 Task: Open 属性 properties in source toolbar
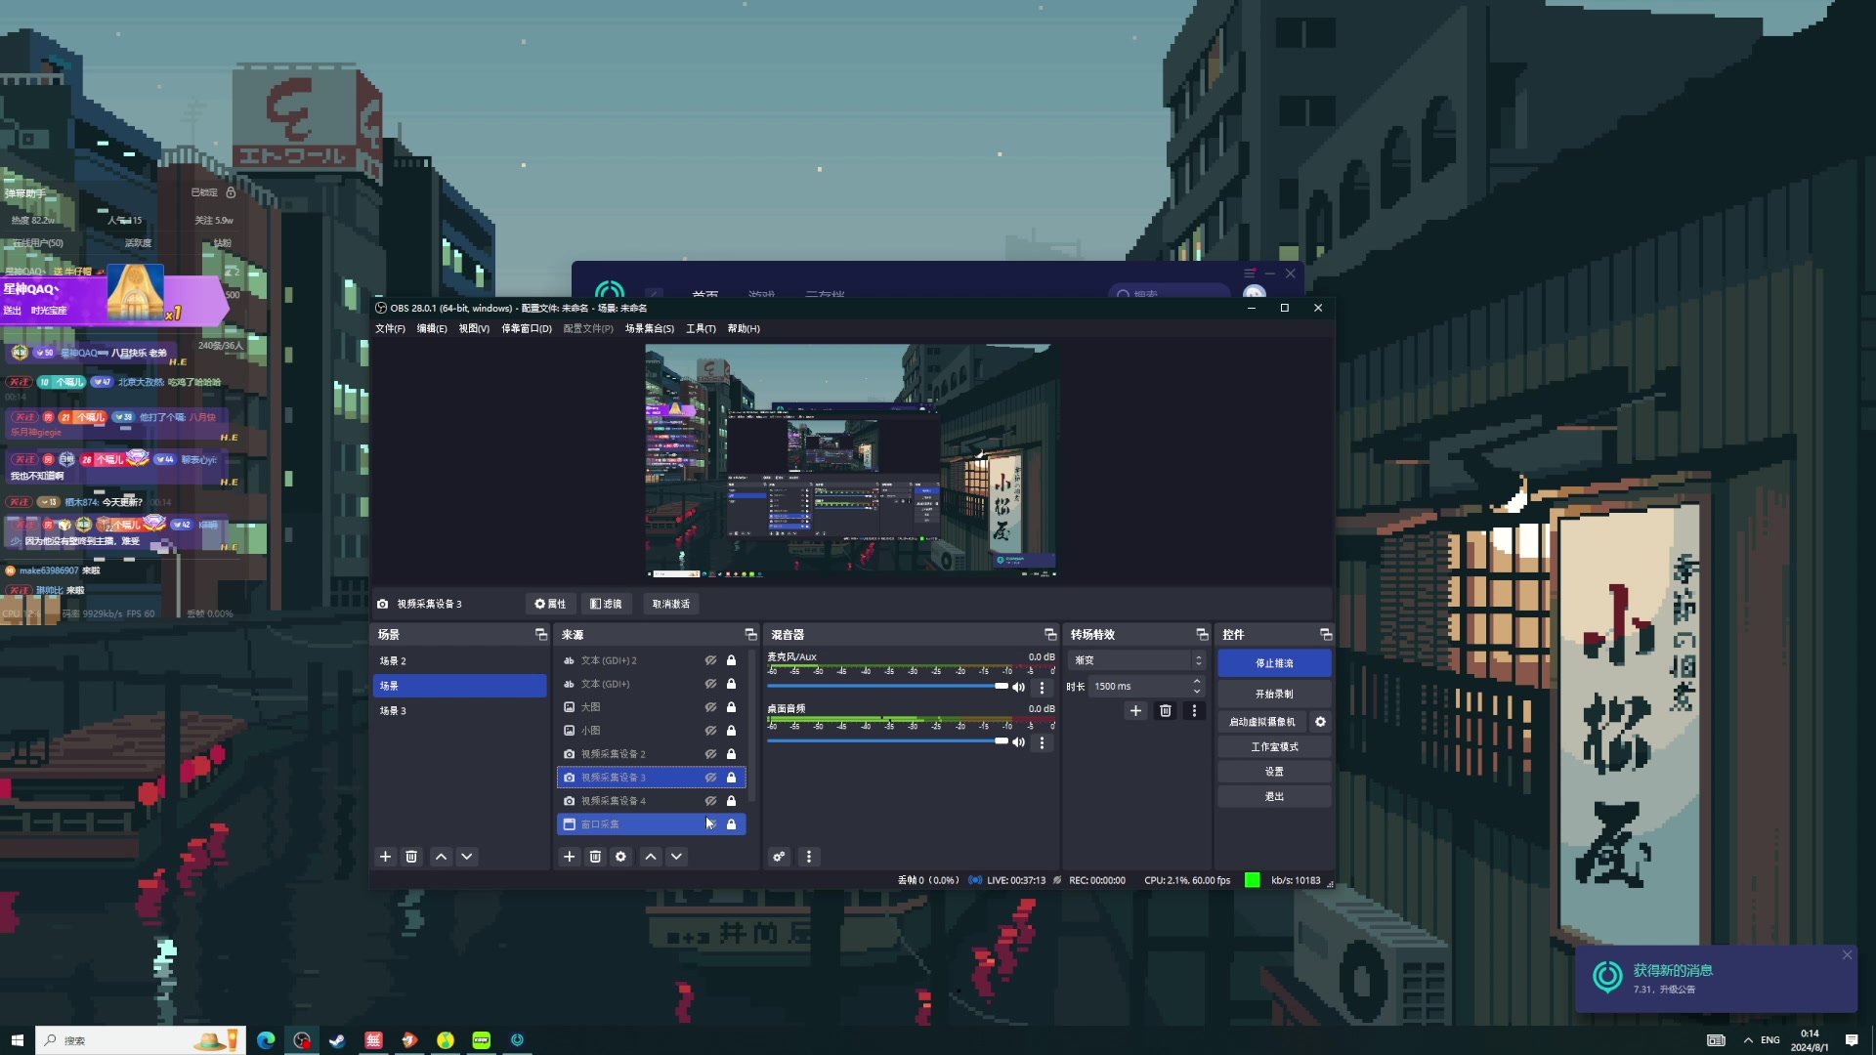coord(550,604)
